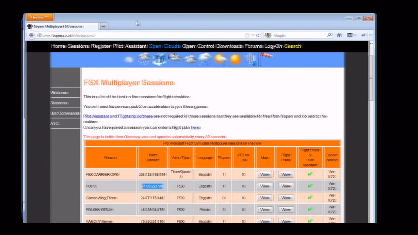The width and height of the screenshot is (418, 235).
Task: Click the add-on icon right of bookmarks button
Action: [364, 35]
